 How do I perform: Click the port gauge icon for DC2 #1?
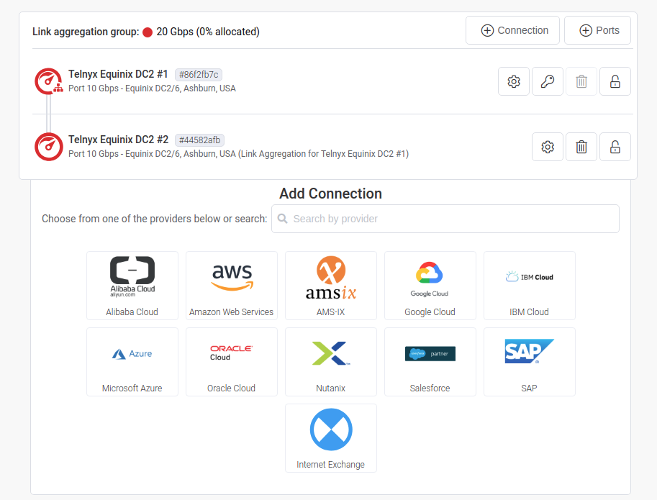49,81
